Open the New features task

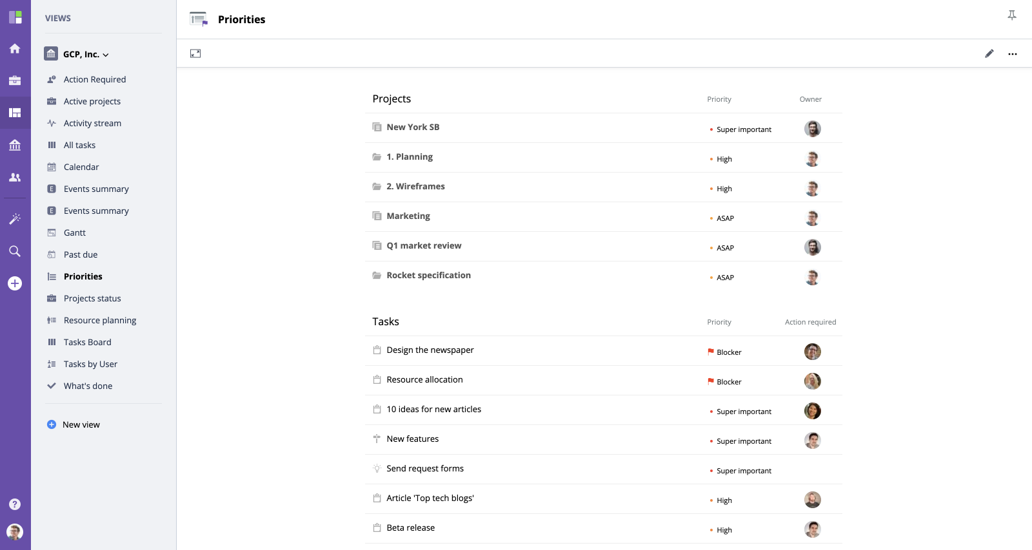(413, 439)
